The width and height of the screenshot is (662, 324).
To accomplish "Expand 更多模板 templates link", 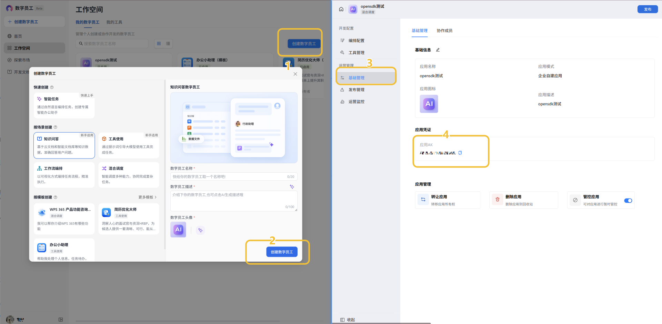I will coord(148,197).
